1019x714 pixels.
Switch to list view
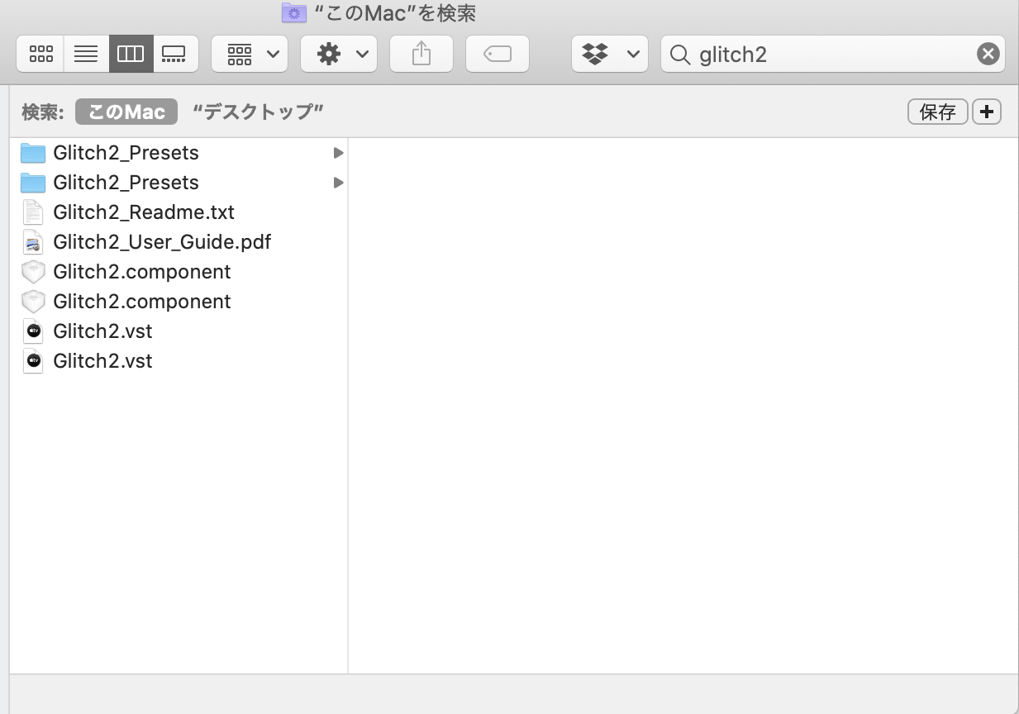pyautogui.click(x=86, y=55)
